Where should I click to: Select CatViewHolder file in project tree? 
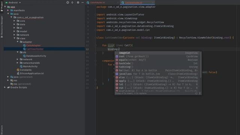(35, 49)
